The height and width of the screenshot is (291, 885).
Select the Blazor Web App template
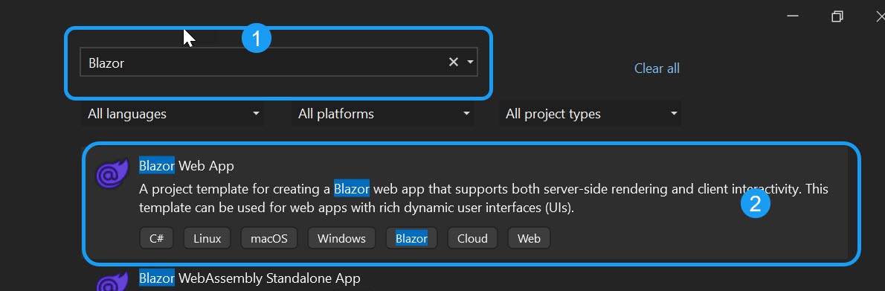pos(472,203)
